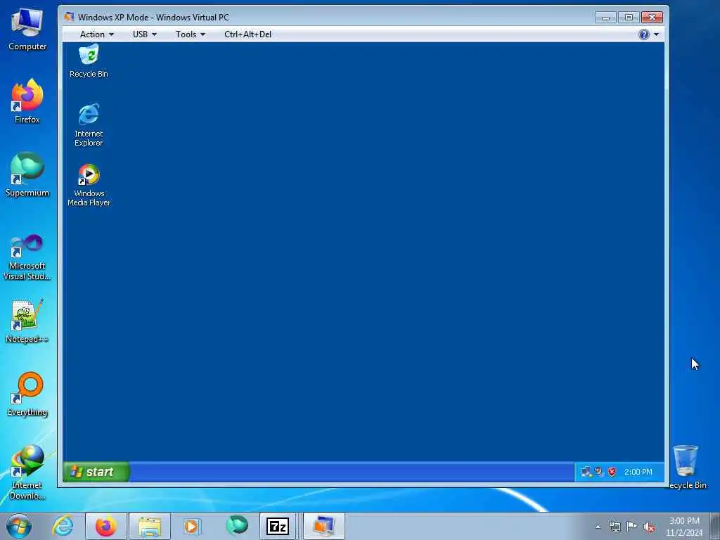
Task: Click the XP tray network connection icon
Action: (586, 472)
